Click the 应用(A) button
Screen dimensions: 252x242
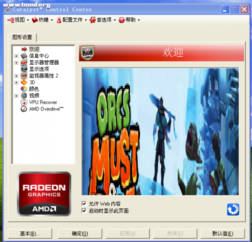127,234
